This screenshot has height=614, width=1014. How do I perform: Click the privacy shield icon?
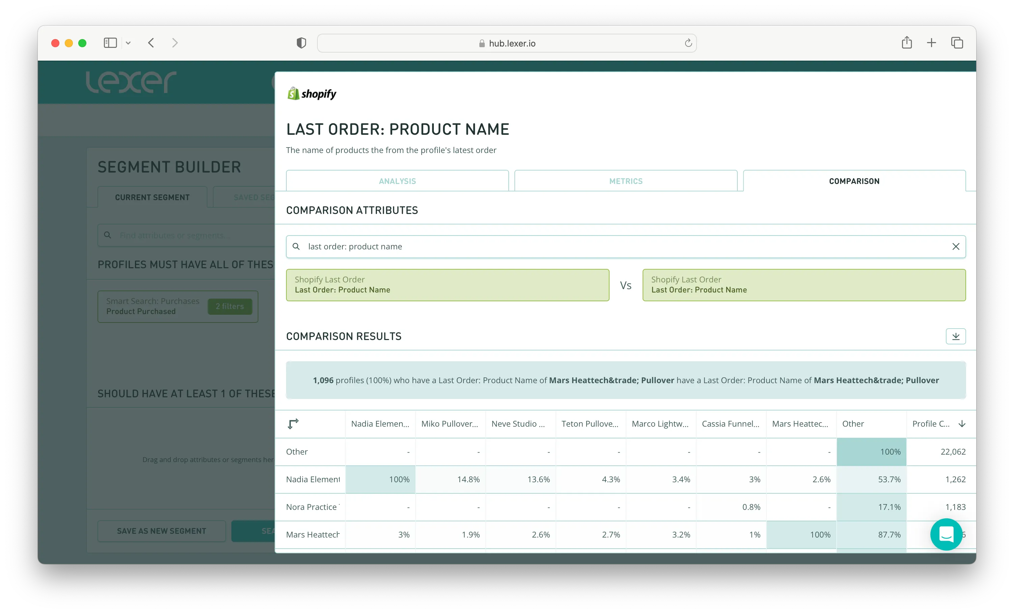(301, 43)
